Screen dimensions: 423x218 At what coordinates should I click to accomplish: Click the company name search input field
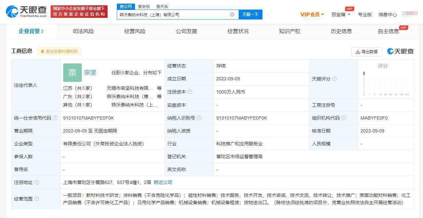[x=172, y=14]
